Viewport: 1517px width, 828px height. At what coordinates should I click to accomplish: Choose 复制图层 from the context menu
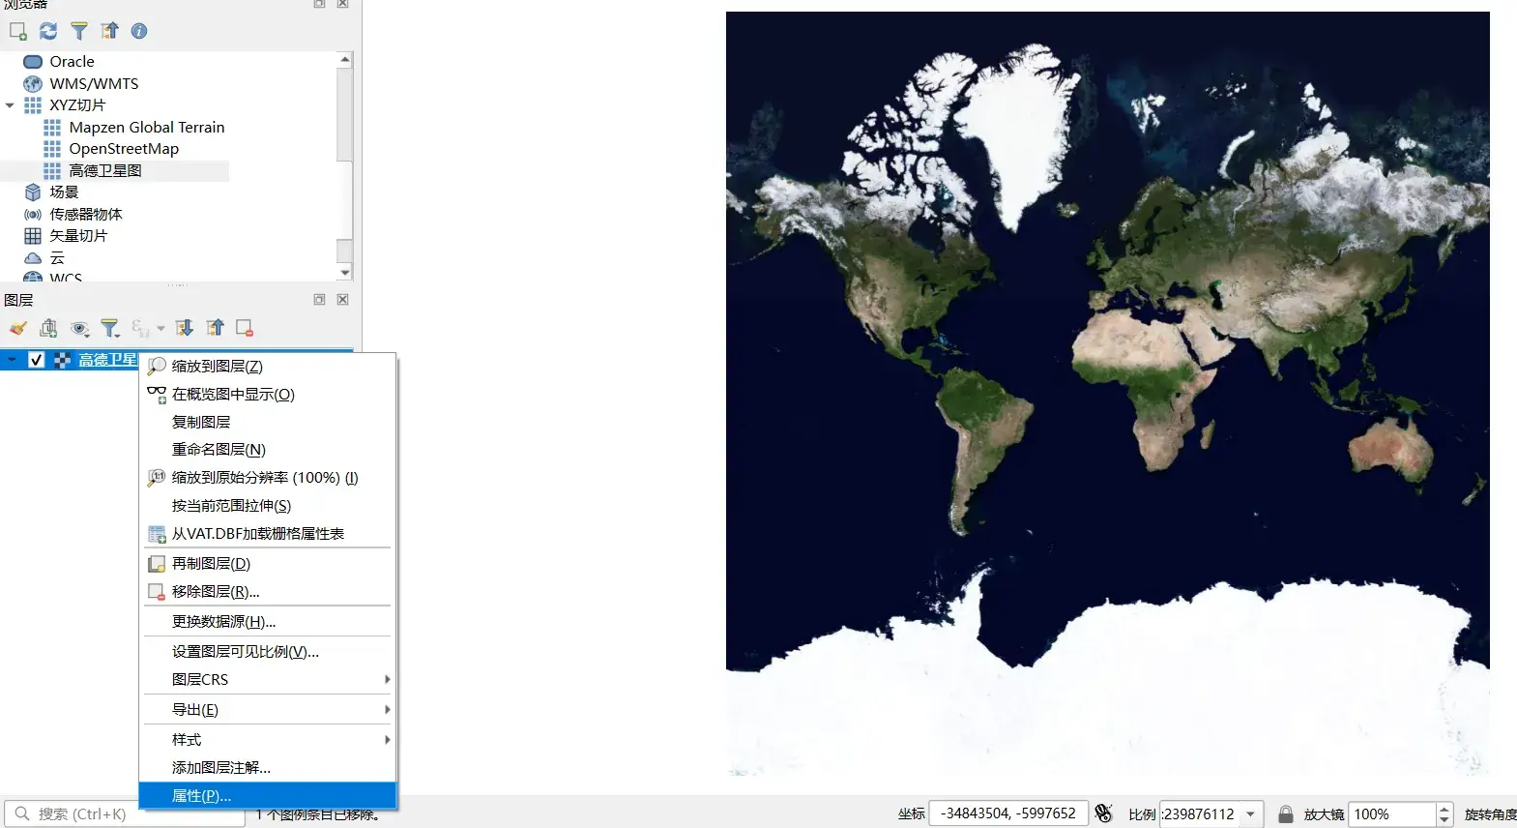268,423
